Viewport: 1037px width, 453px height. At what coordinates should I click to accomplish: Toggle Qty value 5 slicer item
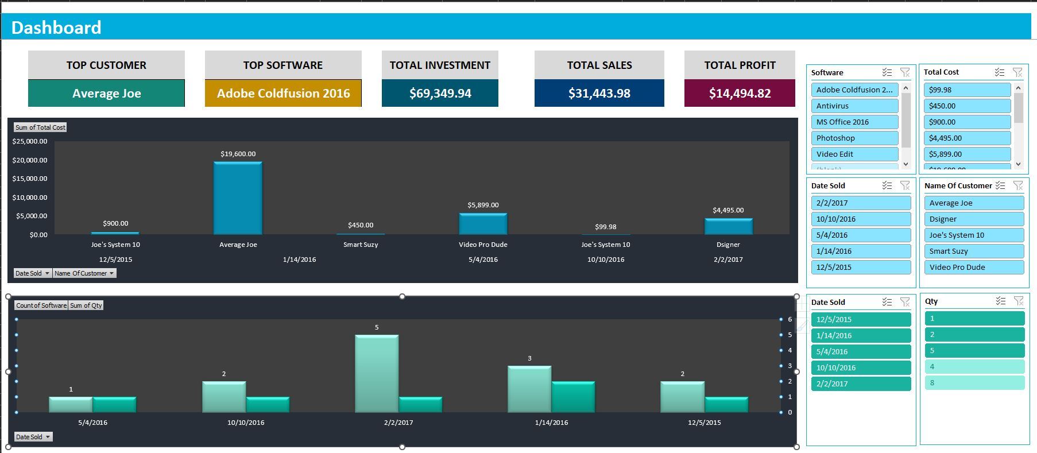974,351
